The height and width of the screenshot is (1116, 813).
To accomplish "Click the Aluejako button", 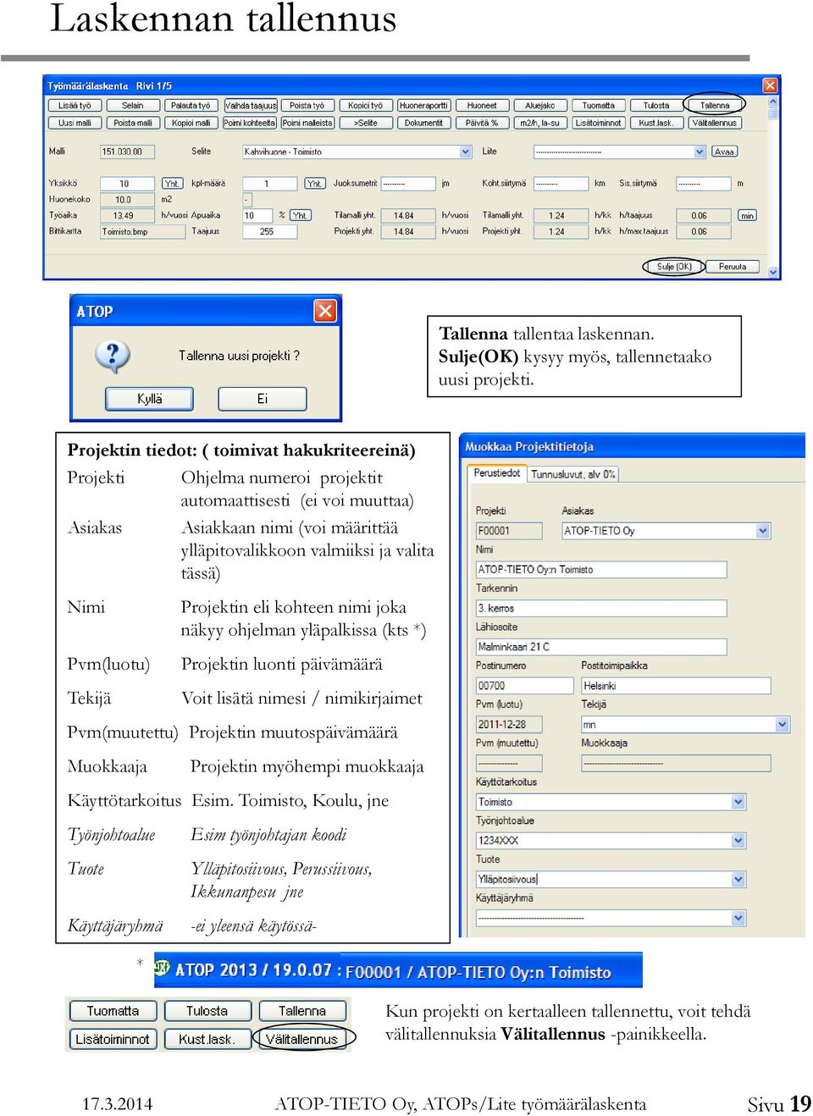I will [540, 106].
